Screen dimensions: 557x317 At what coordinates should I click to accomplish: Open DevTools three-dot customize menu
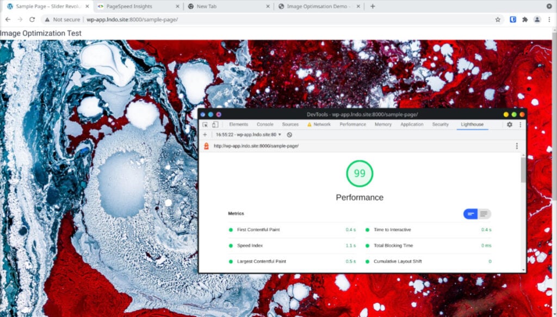pos(521,124)
